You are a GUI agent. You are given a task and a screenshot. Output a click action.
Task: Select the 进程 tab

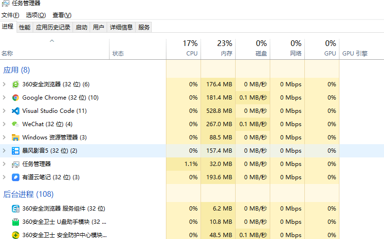click(8, 27)
